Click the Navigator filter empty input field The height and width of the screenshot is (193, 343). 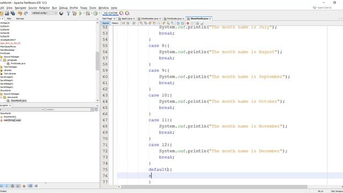pyautogui.click(x=68, y=109)
